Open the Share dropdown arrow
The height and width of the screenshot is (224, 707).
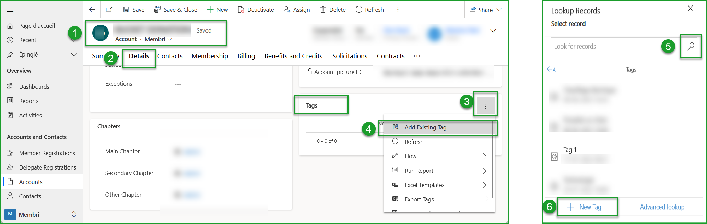point(499,10)
